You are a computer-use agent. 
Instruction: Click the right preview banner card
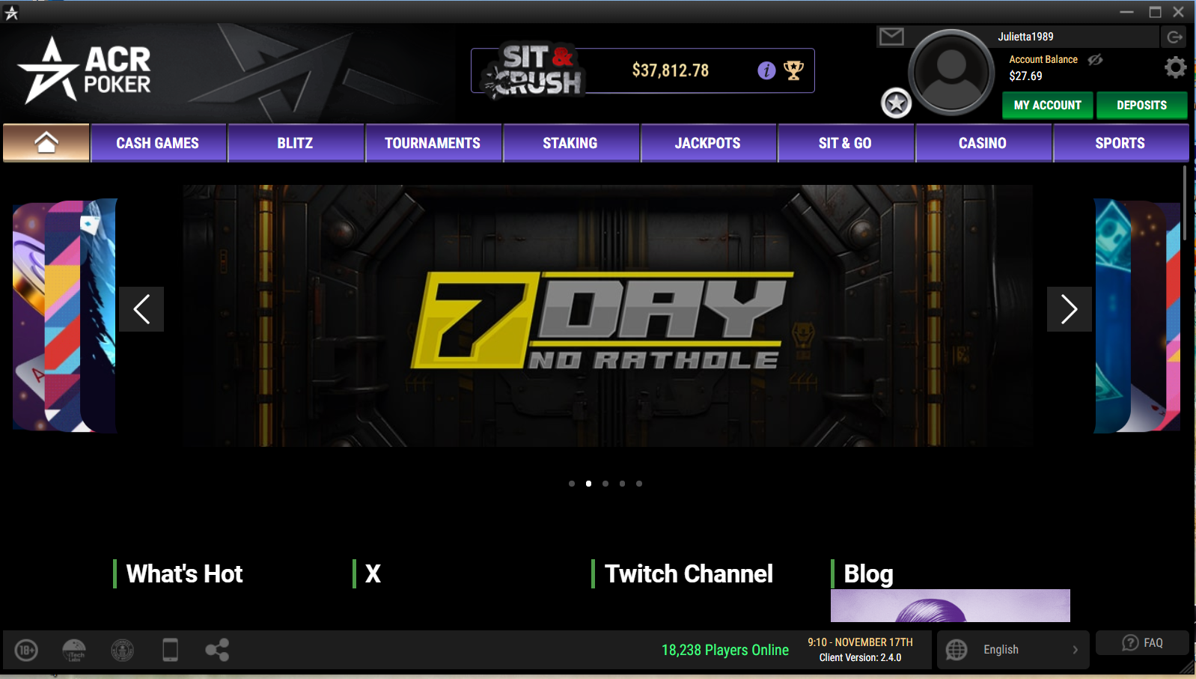1138,315
